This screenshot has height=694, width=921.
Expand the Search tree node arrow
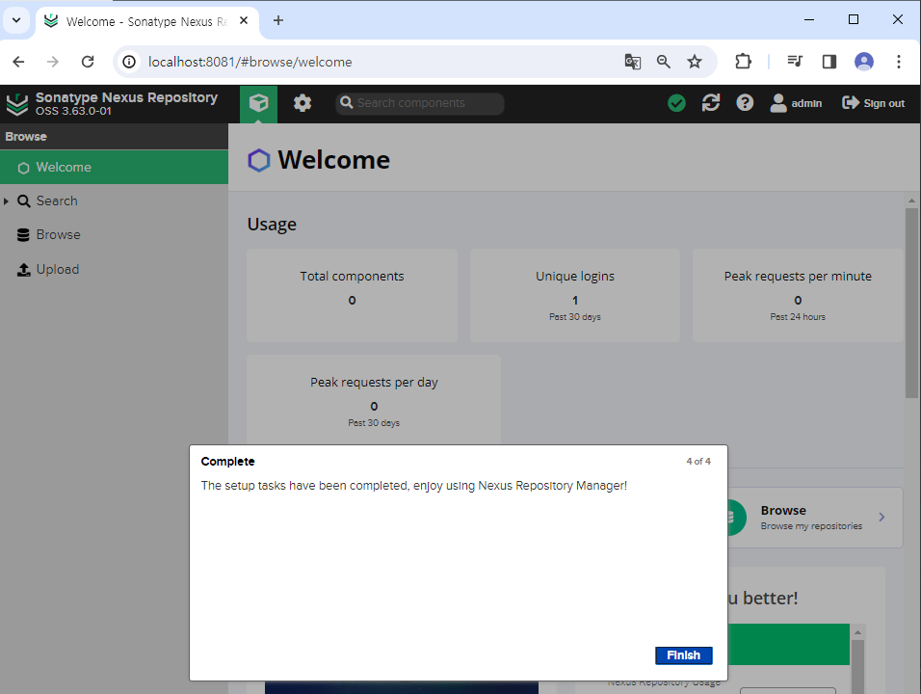coord(6,201)
